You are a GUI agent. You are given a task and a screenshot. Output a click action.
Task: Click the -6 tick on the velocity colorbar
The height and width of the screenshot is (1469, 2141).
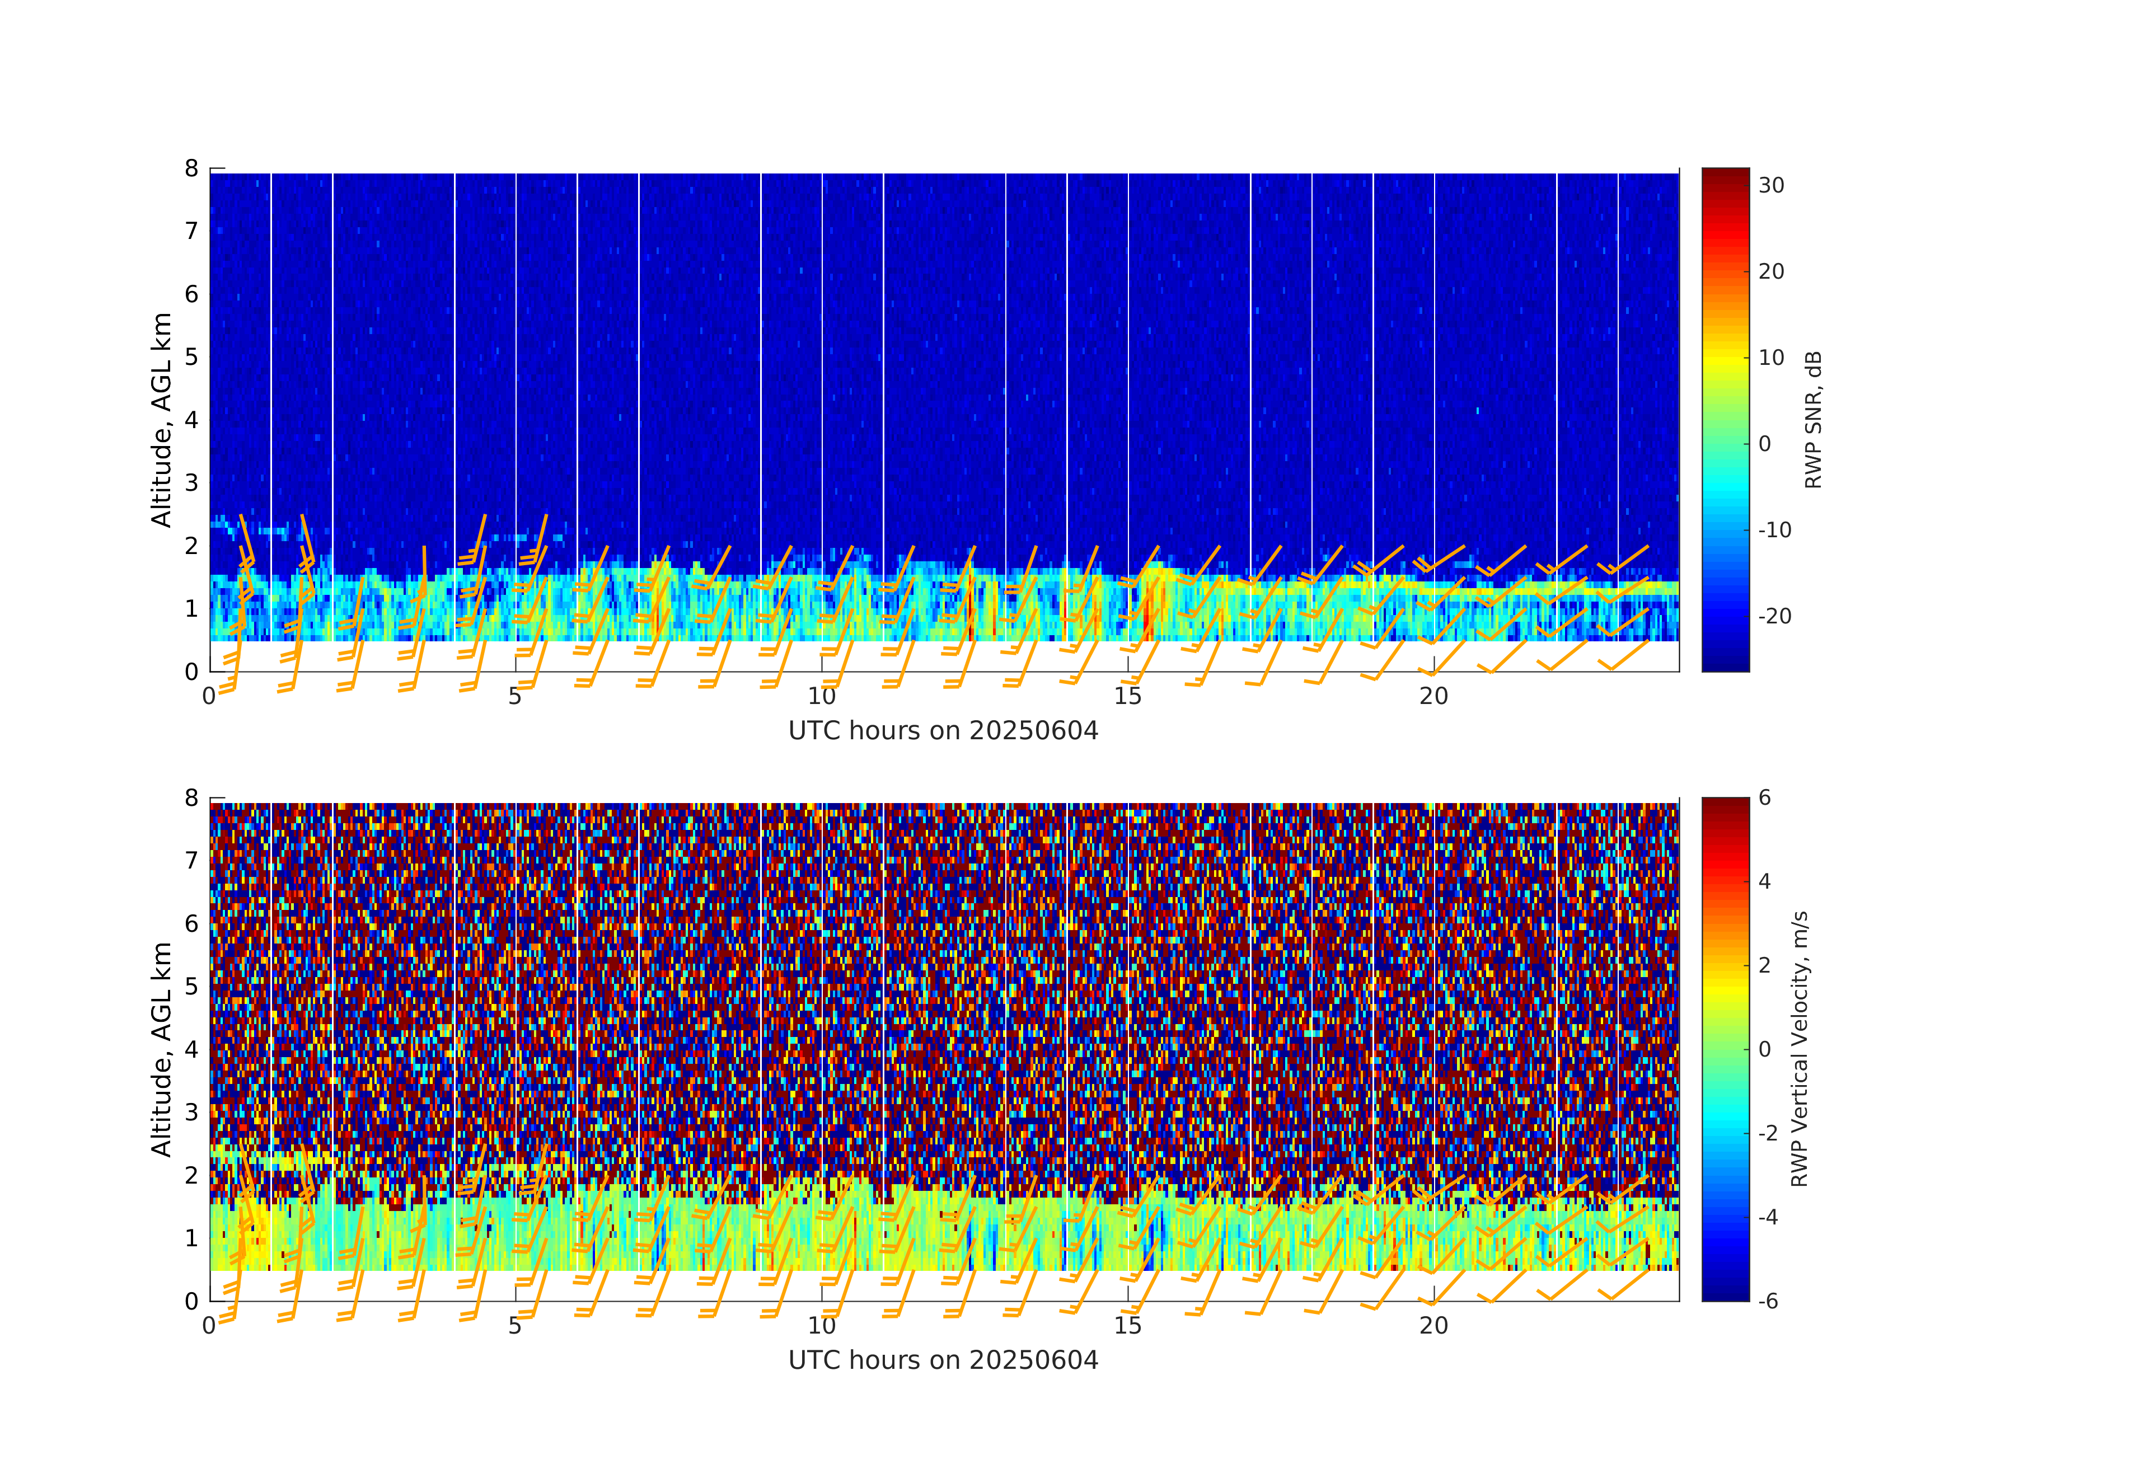coord(1768,1301)
